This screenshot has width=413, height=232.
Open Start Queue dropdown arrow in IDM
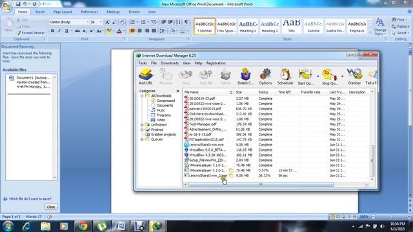pos(317,76)
